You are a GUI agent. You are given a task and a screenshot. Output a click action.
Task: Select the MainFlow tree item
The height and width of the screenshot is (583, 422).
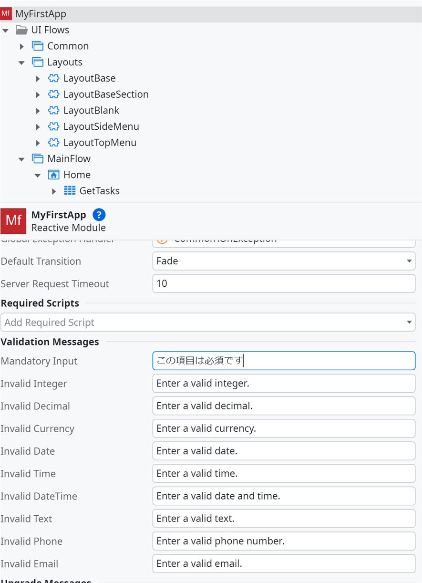coord(69,158)
